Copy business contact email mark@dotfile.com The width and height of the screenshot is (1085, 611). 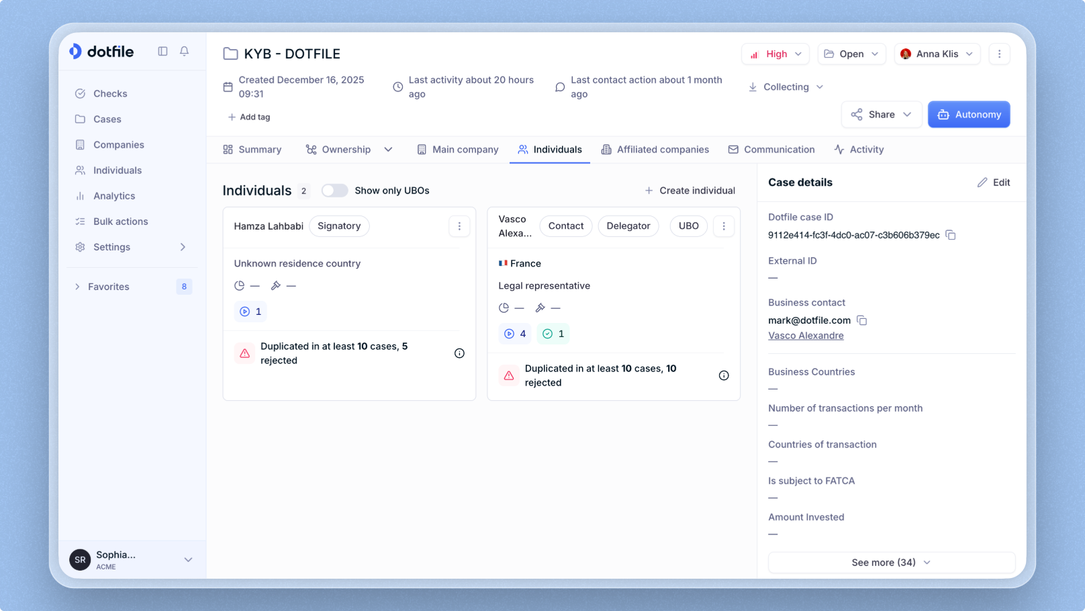tap(862, 320)
